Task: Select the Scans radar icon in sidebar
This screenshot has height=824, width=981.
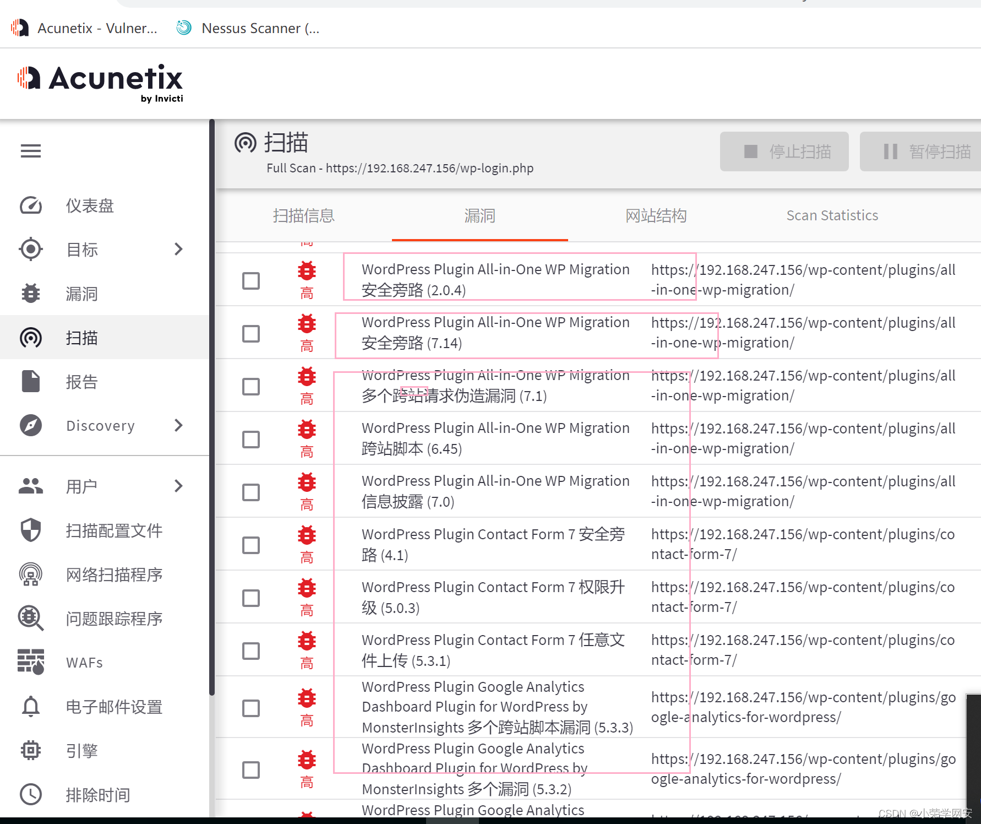Action: tap(31, 338)
